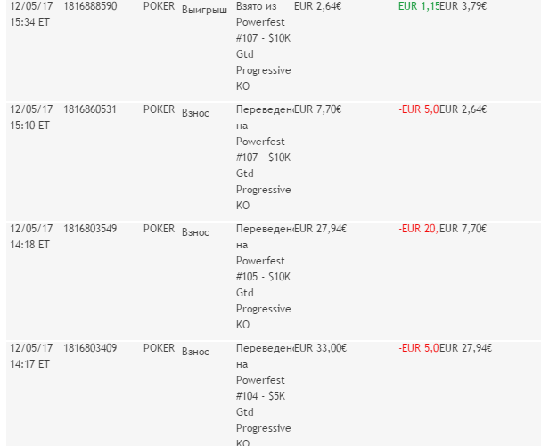
Task: Click the EUR 7,70€ balance in the 15:10 row
Action: pos(318,109)
